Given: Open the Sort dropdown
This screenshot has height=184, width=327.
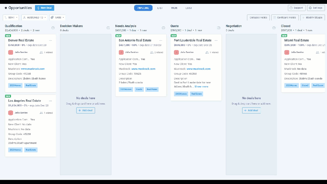Looking at the screenshot, I should tap(11, 18).
